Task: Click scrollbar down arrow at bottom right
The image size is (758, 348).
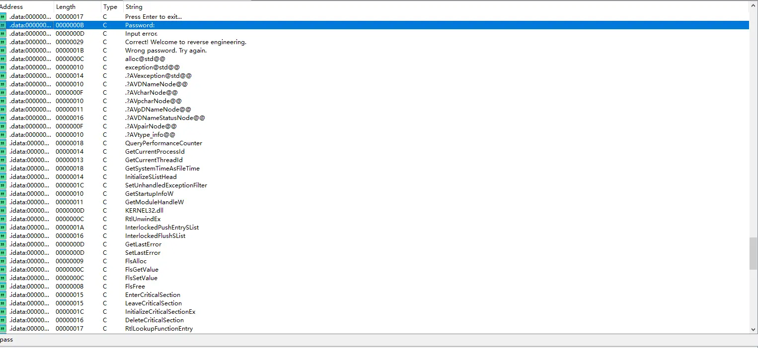Action: click(x=754, y=329)
